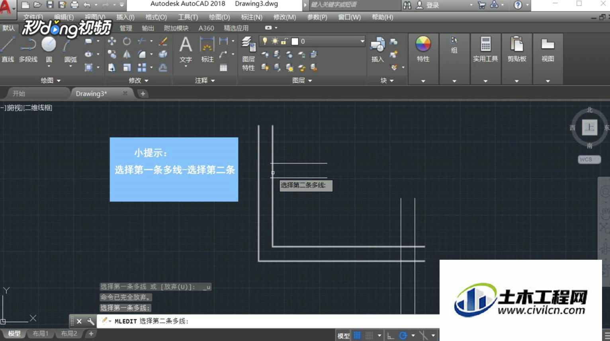Choose the Move tool in Modify panel
Screen dimensions: 610x341
click(x=112, y=41)
